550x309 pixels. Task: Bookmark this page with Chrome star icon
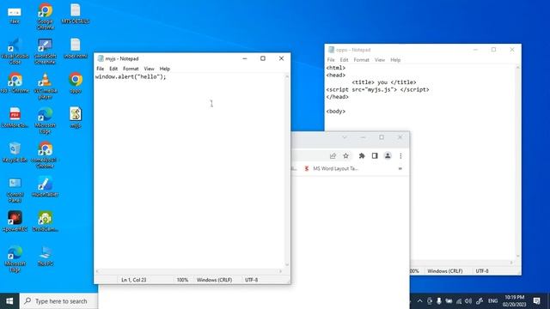(345, 156)
